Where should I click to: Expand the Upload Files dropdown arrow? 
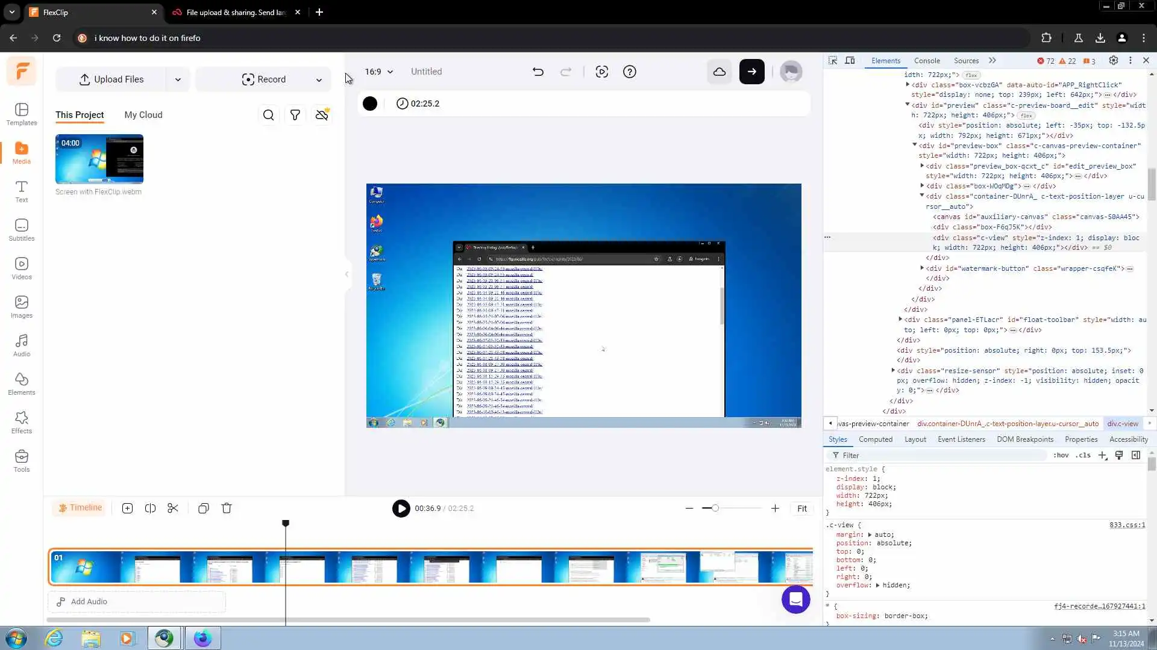point(178,79)
